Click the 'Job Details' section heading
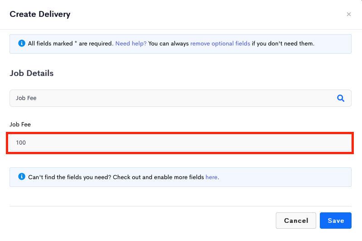The image size is (362, 241). click(x=32, y=73)
